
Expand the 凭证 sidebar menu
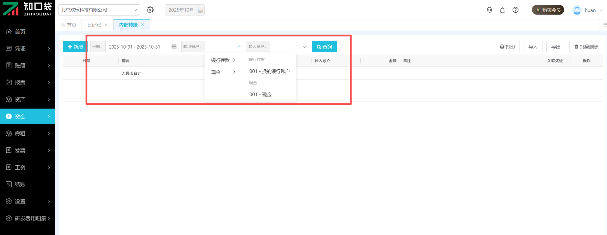28,48
